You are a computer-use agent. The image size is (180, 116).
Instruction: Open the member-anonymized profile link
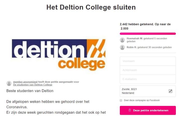(x=25, y=82)
